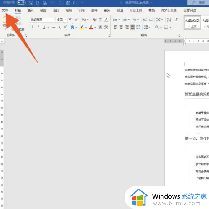Toggle the AutoSave switch in title bar
Screen dimensions: 209x209
pos(21,3)
